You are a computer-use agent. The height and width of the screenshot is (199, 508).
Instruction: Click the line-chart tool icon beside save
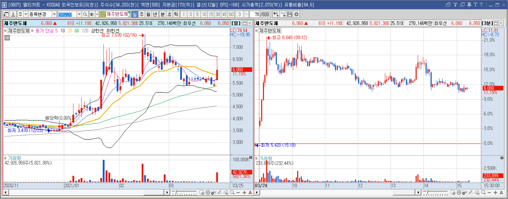tap(283, 14)
